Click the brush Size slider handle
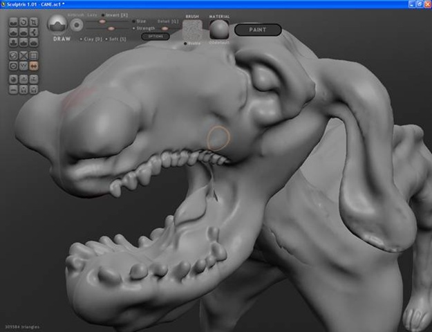 tap(102, 21)
